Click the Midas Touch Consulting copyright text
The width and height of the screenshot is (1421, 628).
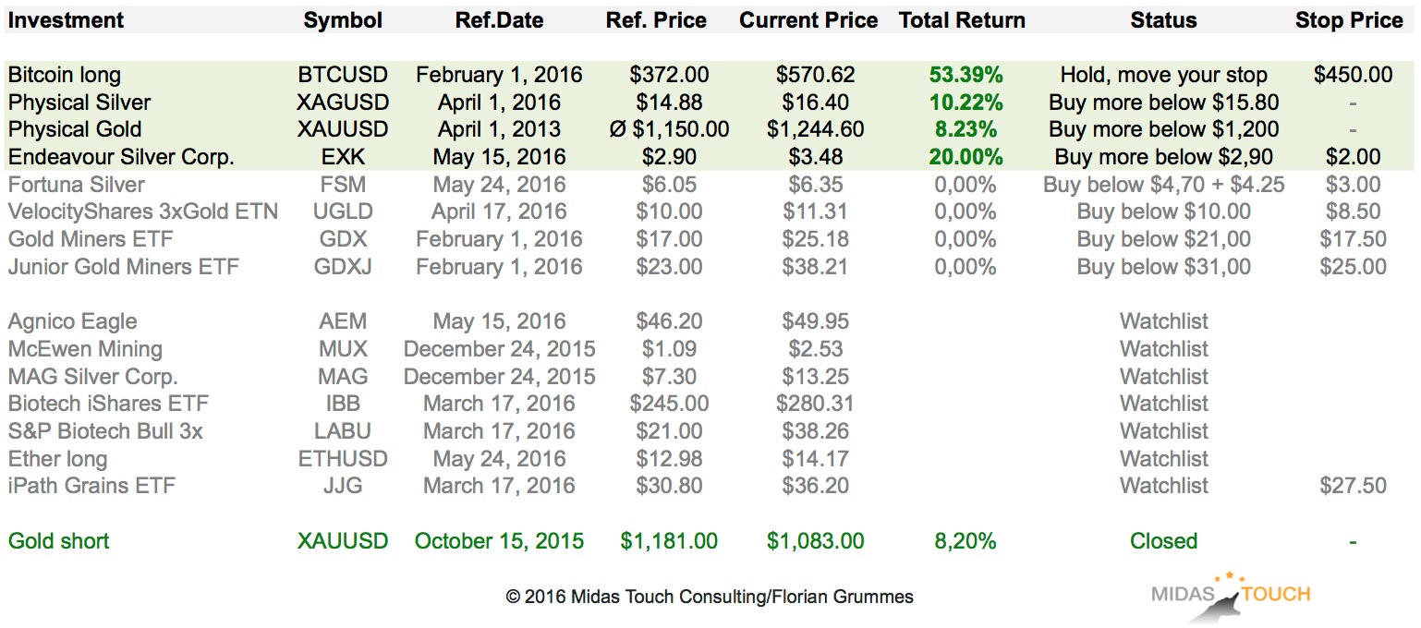[710, 597]
